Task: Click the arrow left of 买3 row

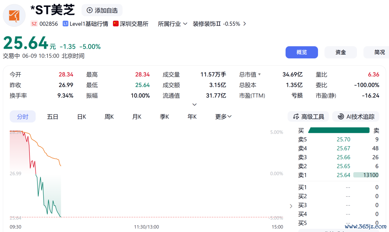Action: pyautogui.click(x=291, y=206)
